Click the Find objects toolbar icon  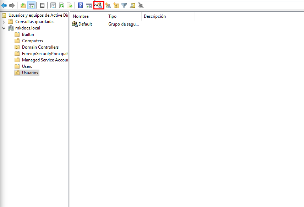pos(132,5)
